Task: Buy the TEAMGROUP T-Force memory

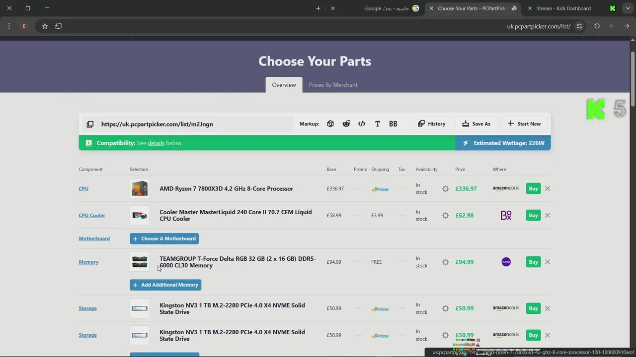Action: coord(533,262)
